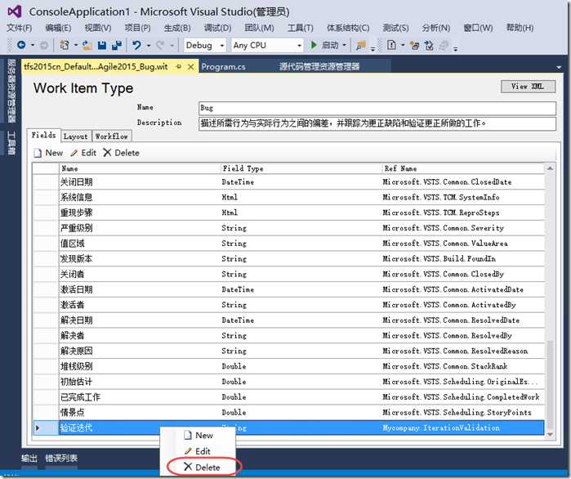Save the current file with disk icon
The image size is (571, 479).
(102, 45)
